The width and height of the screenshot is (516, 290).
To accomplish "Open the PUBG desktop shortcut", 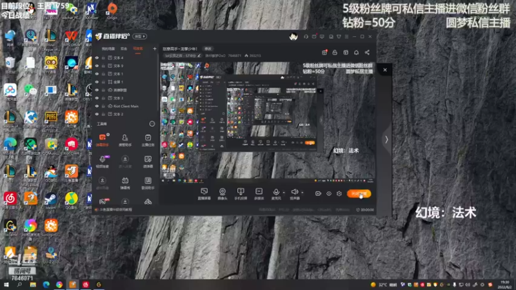I will coord(51,121).
